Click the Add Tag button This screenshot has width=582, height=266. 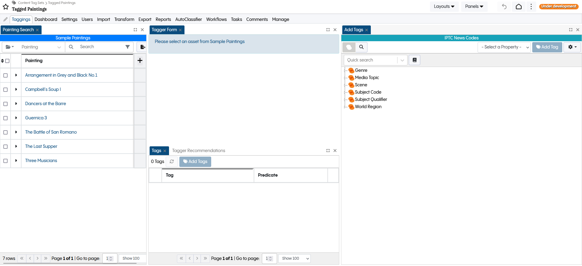547,47
